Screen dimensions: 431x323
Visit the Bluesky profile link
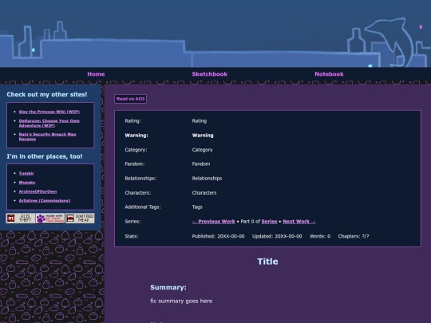[27, 183]
